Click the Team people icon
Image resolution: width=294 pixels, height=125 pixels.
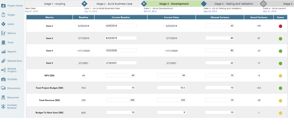point(3,42)
